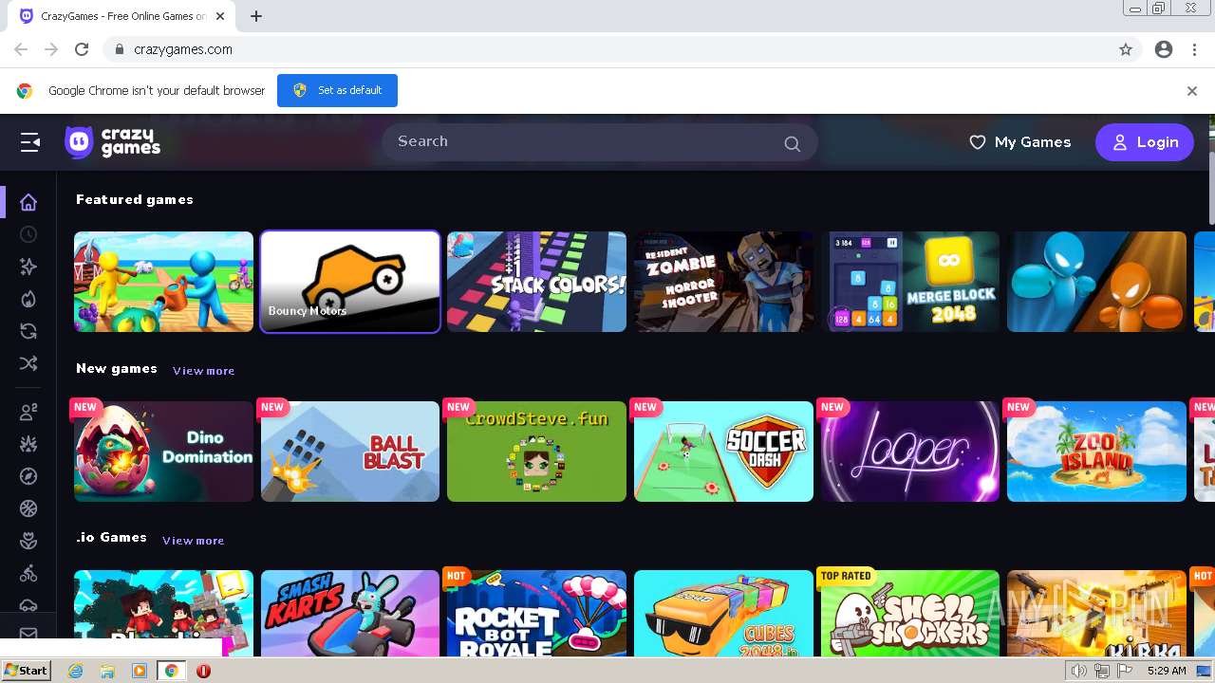Viewport: 1215px width, 683px height.
Task: Open the Car category icon
Action: (x=28, y=604)
